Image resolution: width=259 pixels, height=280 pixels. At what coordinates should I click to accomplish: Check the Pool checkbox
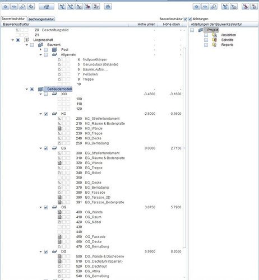click(x=46, y=50)
